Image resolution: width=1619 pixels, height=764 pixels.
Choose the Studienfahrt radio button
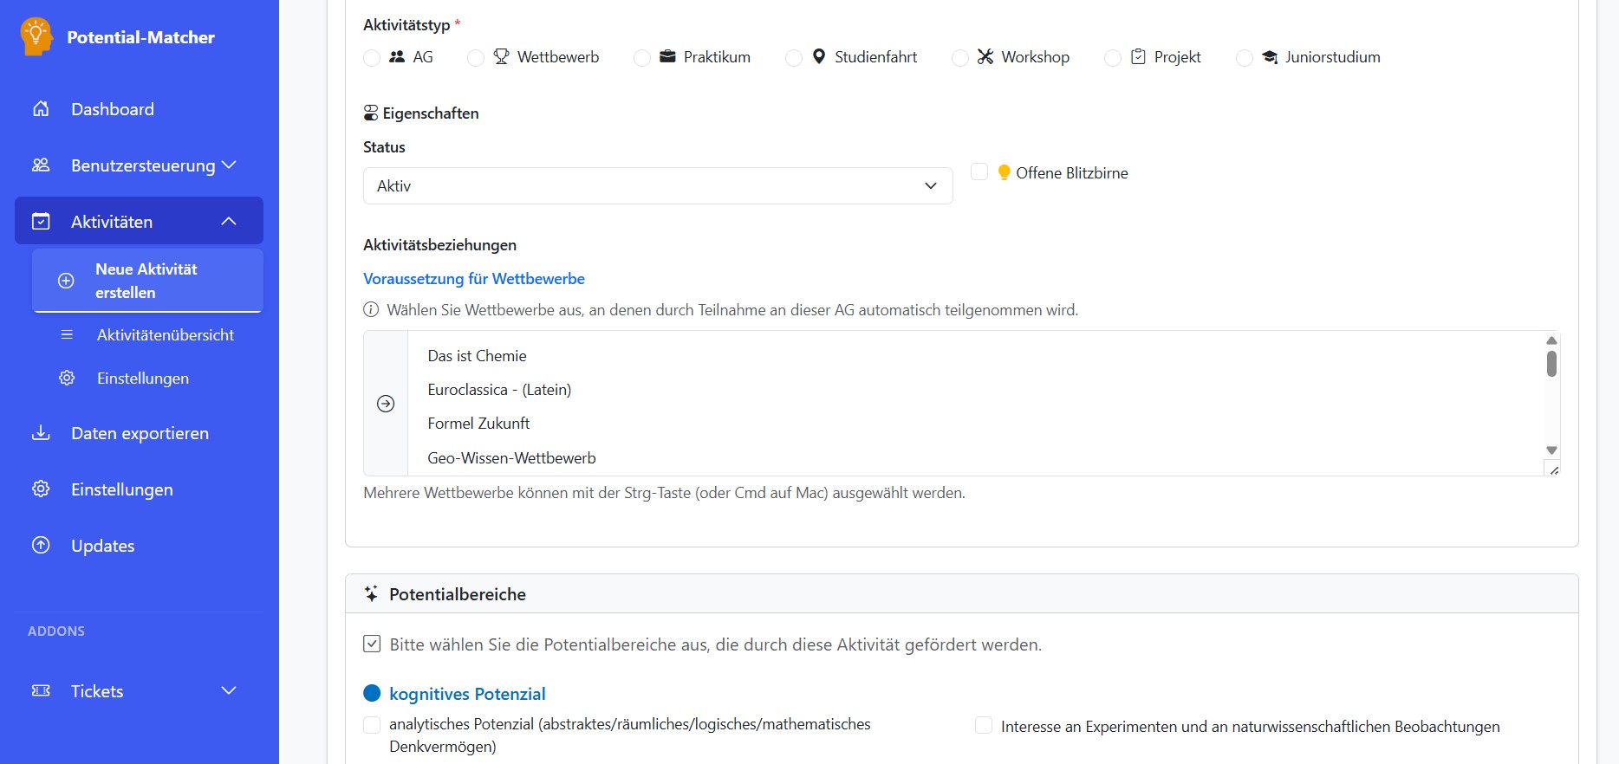tap(794, 58)
